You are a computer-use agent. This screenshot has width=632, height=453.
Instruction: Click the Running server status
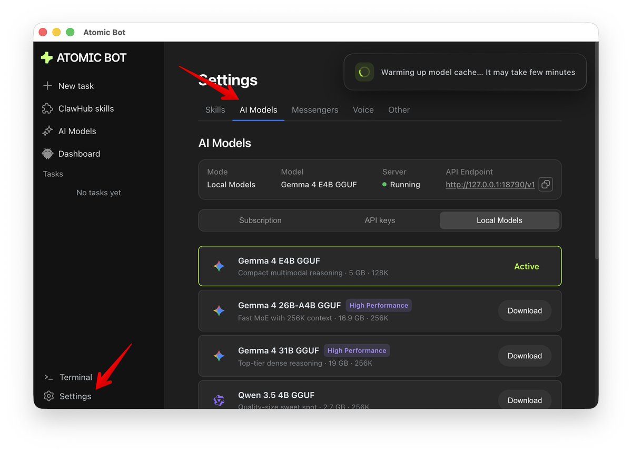tap(401, 185)
